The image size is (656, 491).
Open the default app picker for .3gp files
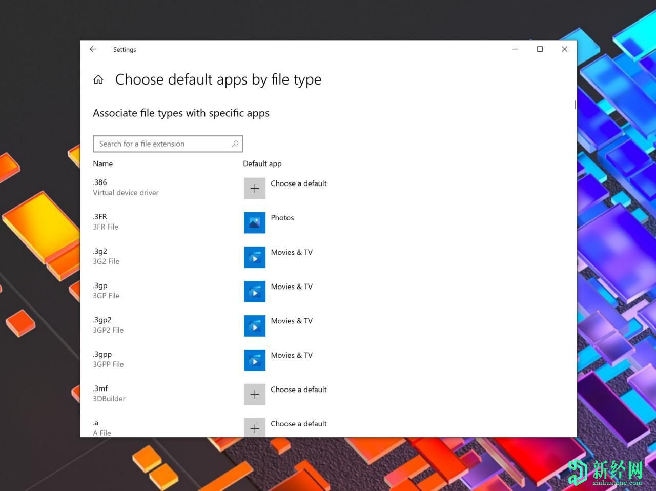(x=292, y=287)
